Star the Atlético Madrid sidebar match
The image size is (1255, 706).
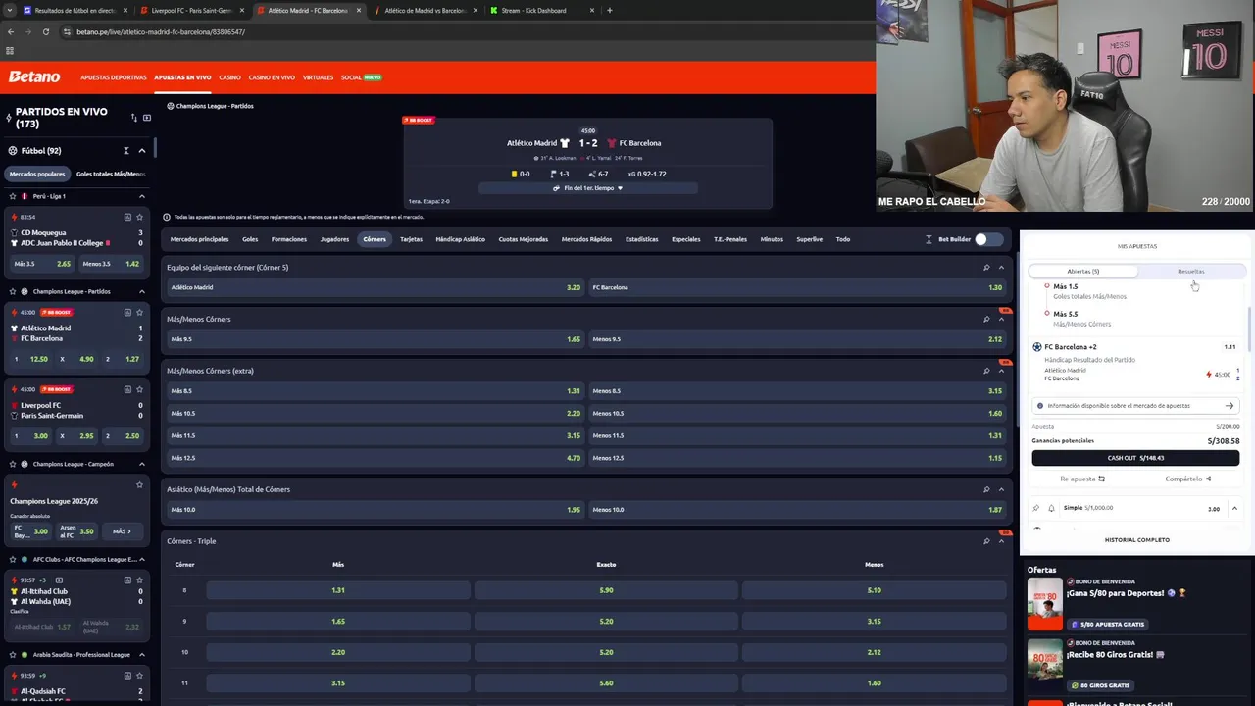[x=139, y=312]
